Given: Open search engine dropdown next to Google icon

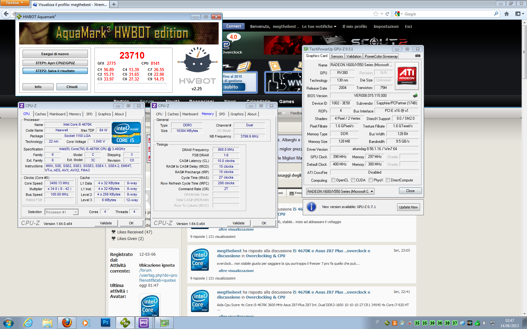Looking at the screenshot, I should pyautogui.click(x=402, y=14).
